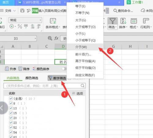The width and height of the screenshot is (153, 138).
Task: Click the round back arrow at left edge
Action: tap(3, 108)
